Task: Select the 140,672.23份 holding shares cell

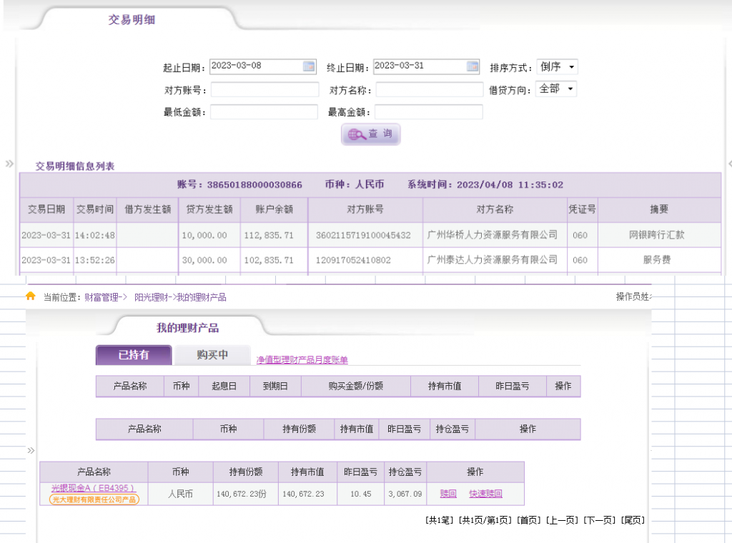Action: [246, 494]
